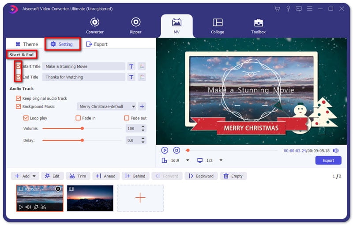This screenshot has height=225, width=353.
Task: Open the feedback chat icon
Action: 299,9
